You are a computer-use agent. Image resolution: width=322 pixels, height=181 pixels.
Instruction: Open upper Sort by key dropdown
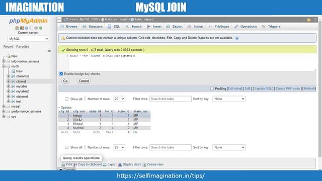tap(229, 99)
